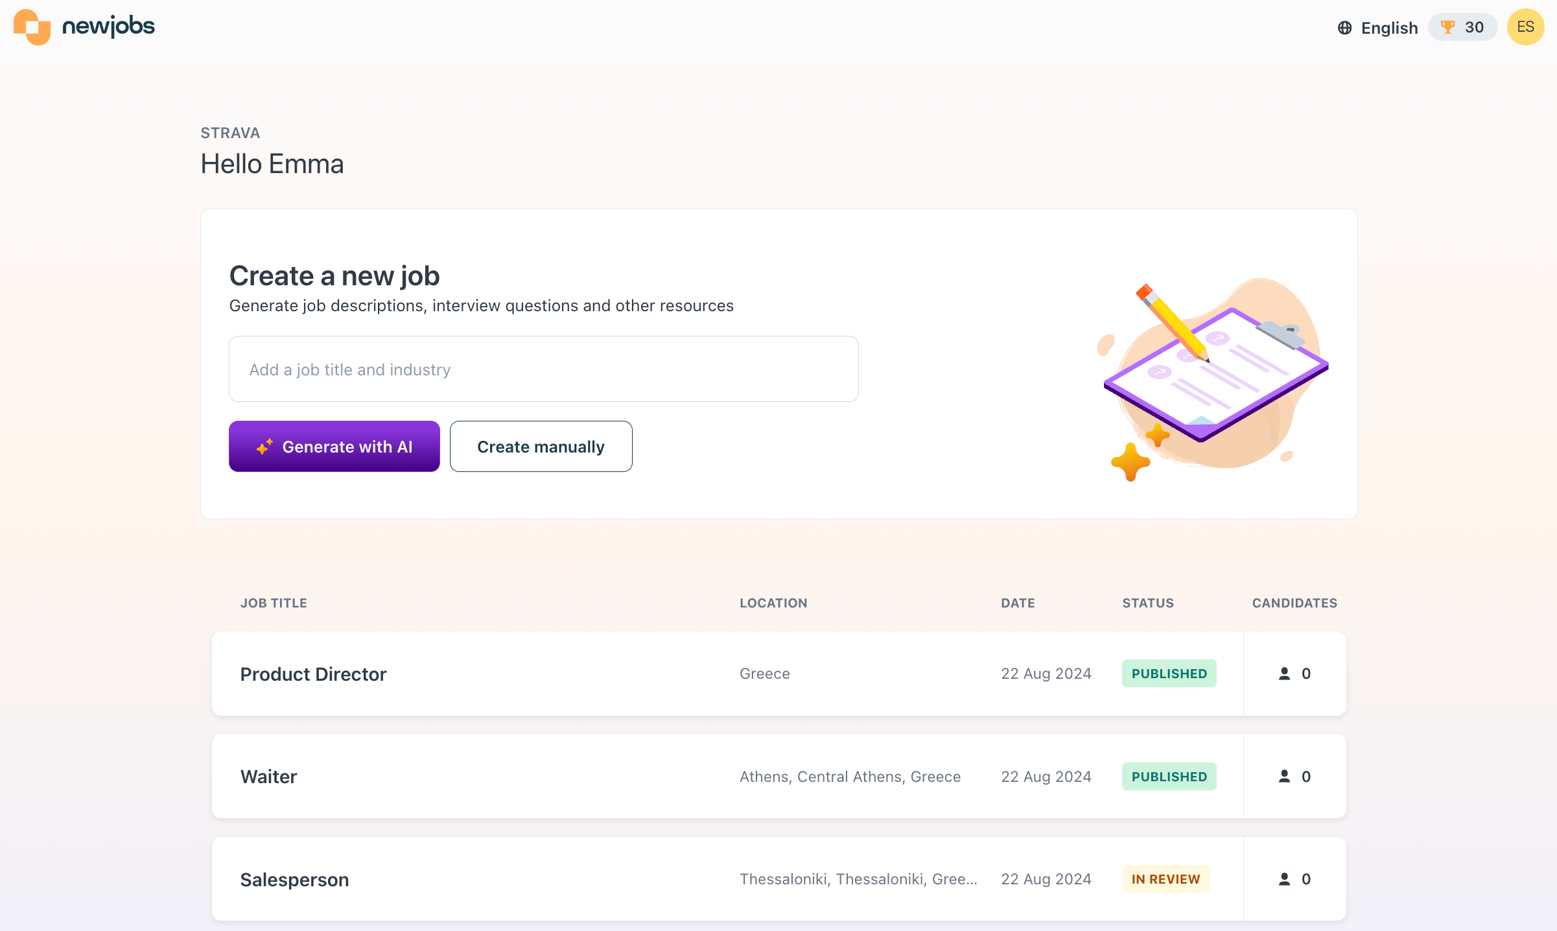Screen dimensions: 1557x931
Task: Open the Waiter job listing
Action: coord(268,777)
